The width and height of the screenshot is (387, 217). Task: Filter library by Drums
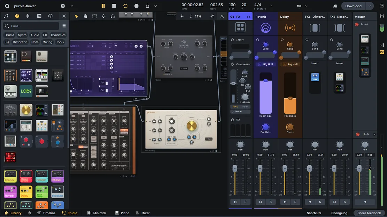pyautogui.click(x=9, y=35)
